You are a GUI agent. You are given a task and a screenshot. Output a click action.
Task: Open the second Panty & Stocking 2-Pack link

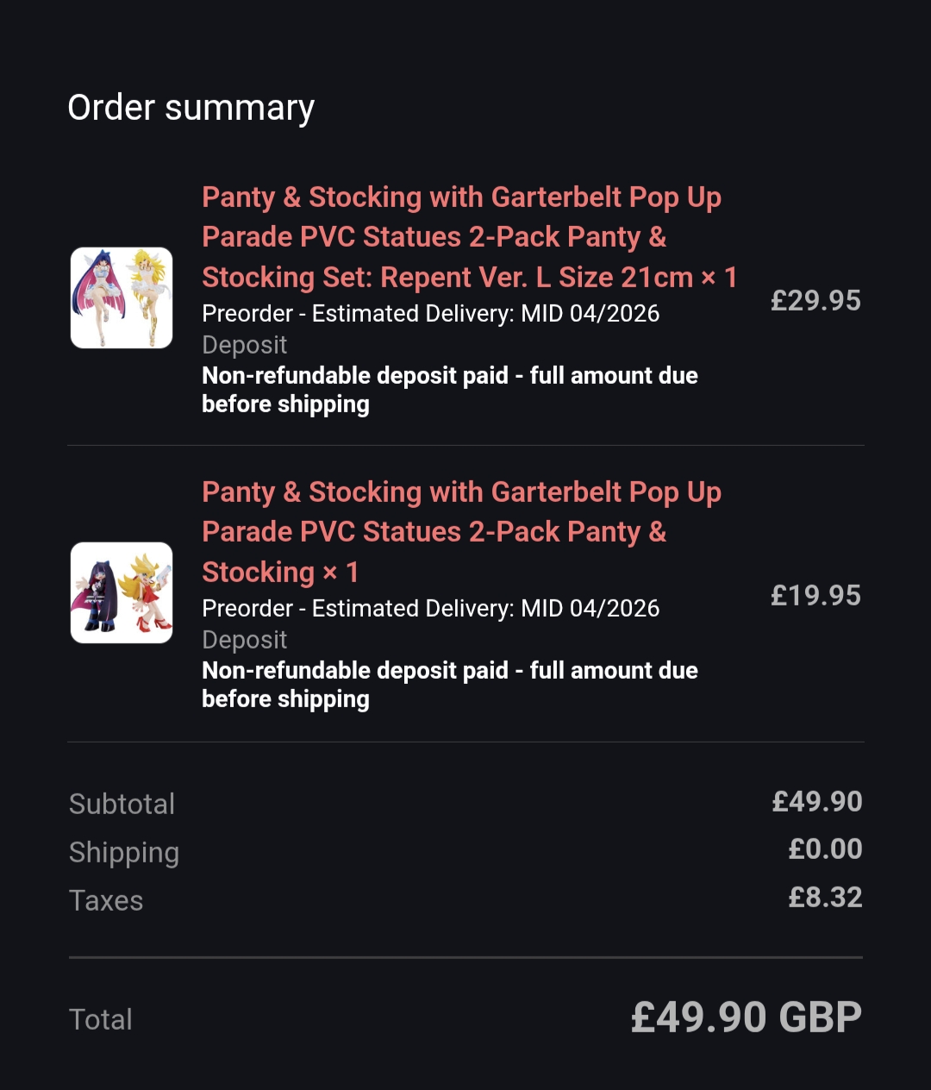[x=461, y=532]
